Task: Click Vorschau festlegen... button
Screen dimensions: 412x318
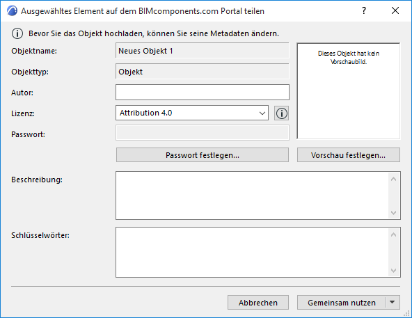Action: (349, 155)
